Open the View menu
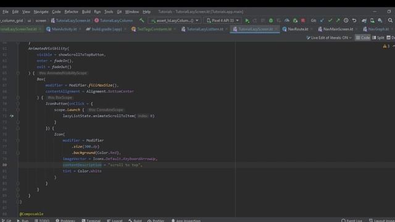 [26, 12]
